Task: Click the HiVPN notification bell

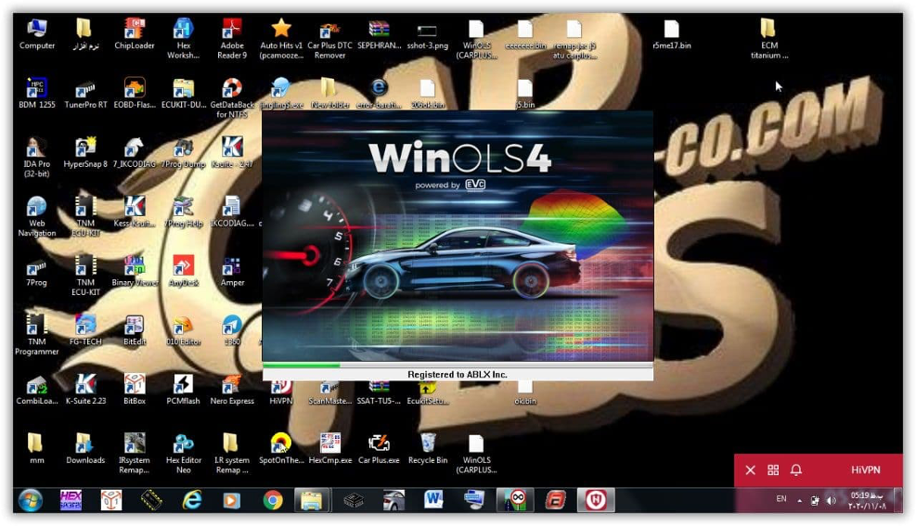Action: point(796,470)
